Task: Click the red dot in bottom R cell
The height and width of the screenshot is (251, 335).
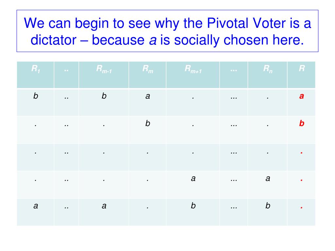Action: point(301,207)
